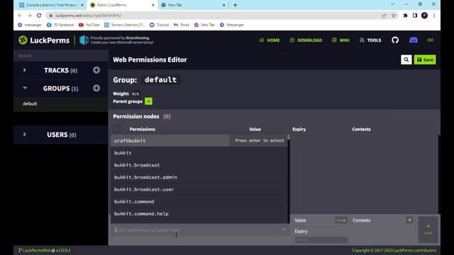Screen dimensions: 454x255
Task: Sort by Permissions column header
Action: [x=142, y=129]
